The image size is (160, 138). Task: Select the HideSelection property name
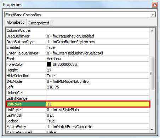pos(18,76)
